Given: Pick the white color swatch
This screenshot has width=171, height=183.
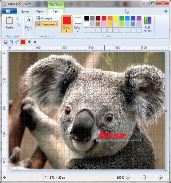Looking at the screenshot, I should pos(87,24).
